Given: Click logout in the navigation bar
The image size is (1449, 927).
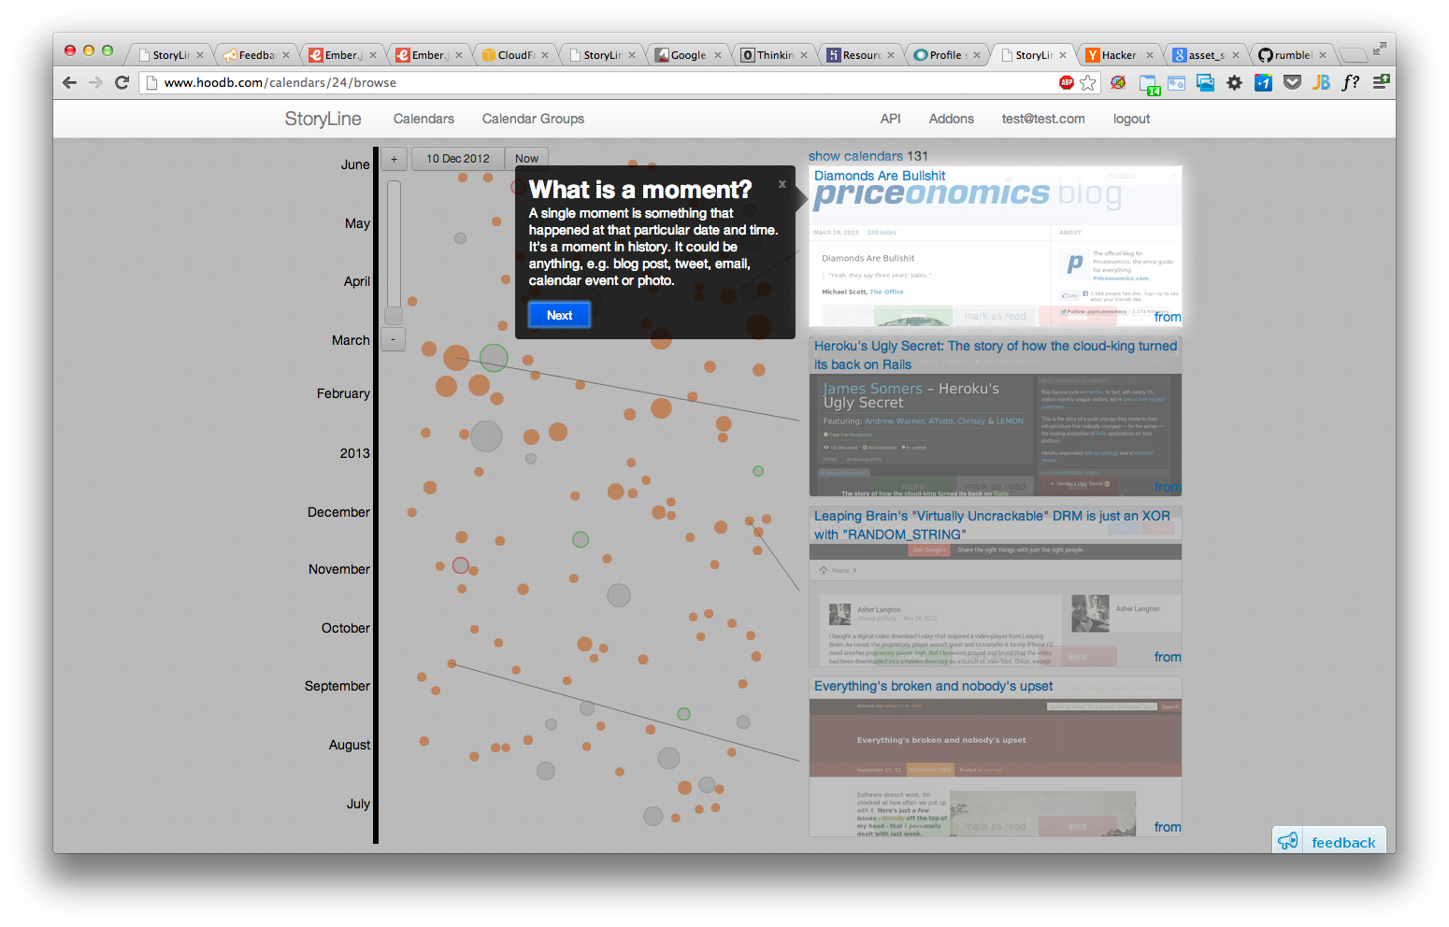Looking at the screenshot, I should 1131,119.
